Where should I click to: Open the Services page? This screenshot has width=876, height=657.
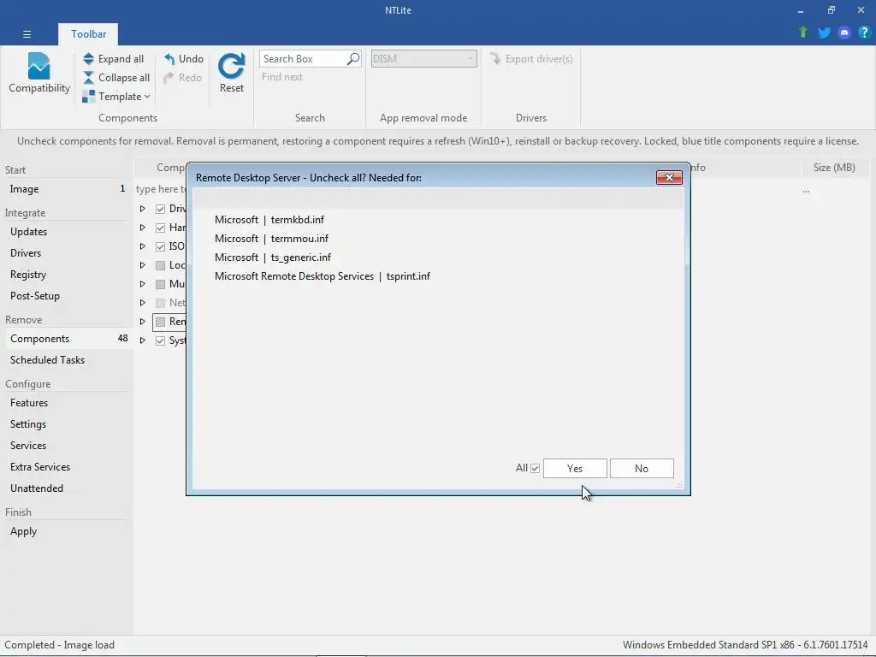67,445
